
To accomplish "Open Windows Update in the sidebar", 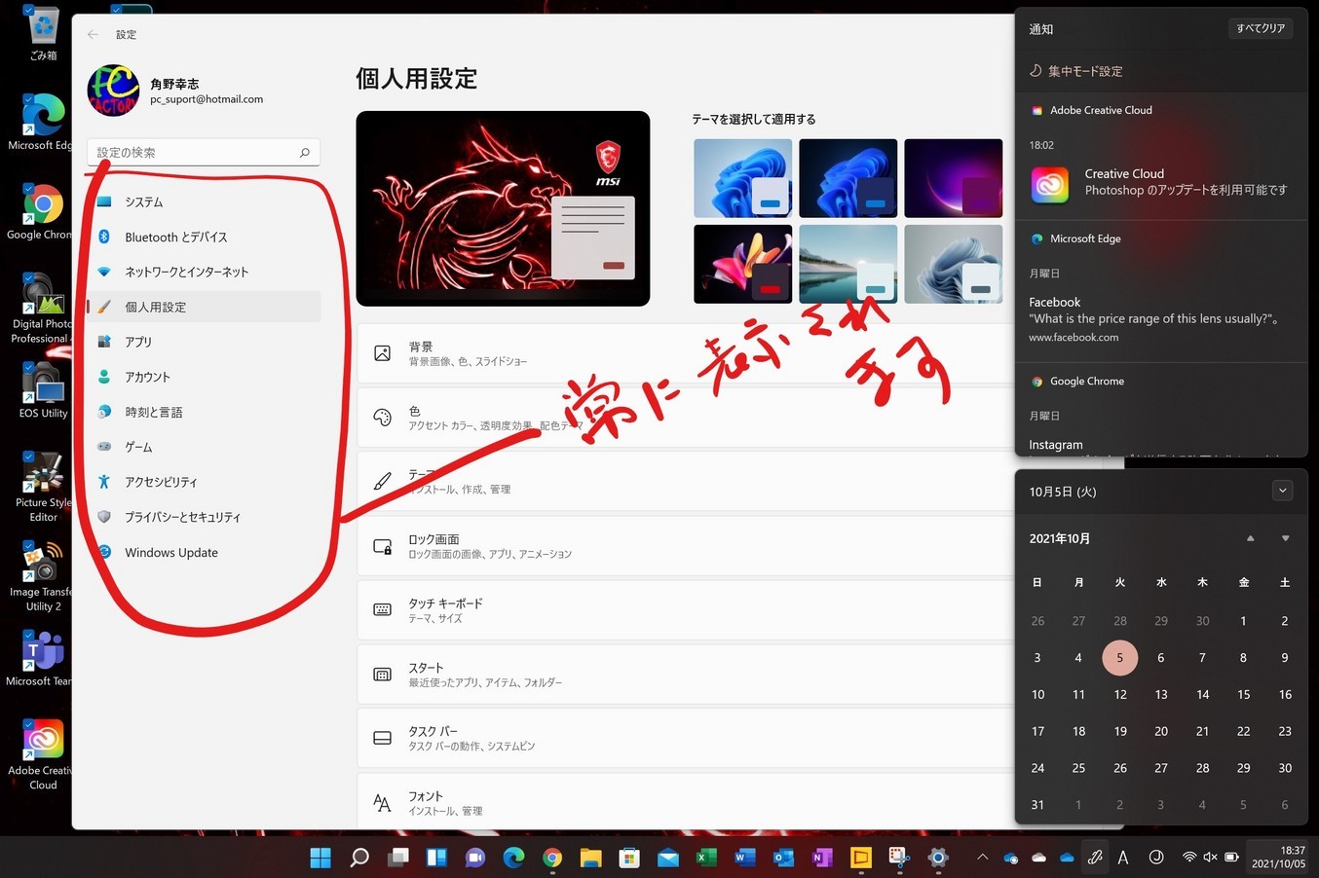I will (204, 552).
